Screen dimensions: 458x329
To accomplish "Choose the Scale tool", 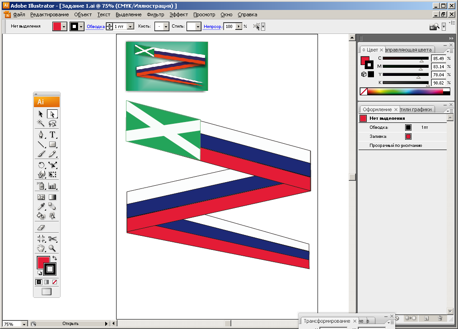I will (52, 165).
